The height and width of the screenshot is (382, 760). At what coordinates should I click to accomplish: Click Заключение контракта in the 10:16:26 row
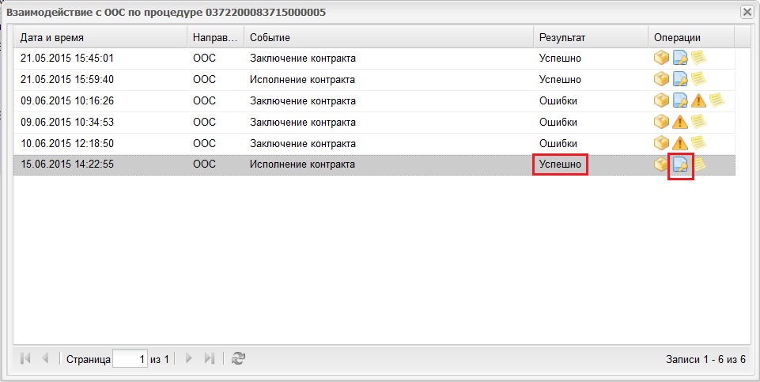click(303, 100)
